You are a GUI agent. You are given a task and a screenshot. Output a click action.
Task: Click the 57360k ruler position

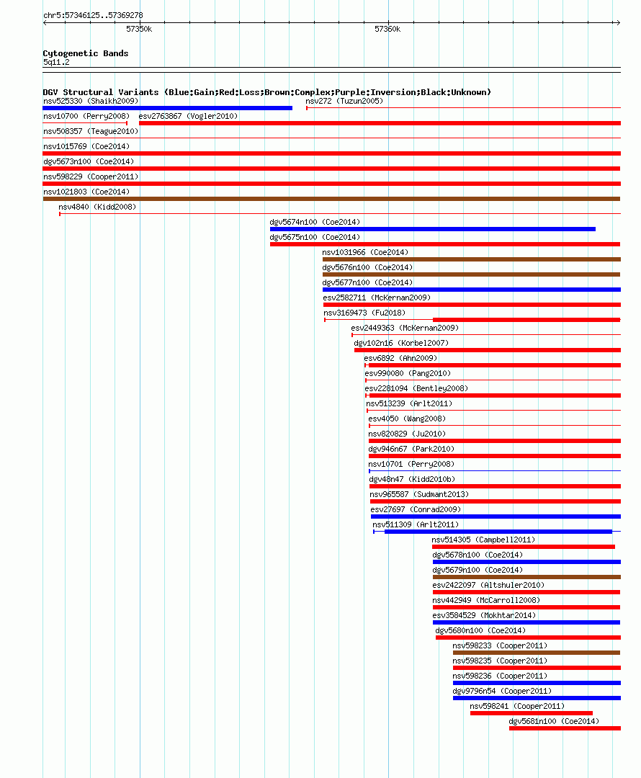coord(388,30)
